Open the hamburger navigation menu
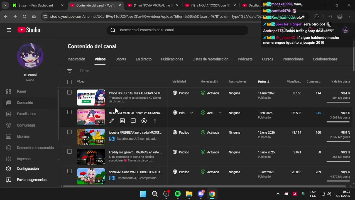This screenshot has width=355, height=200. pyautogui.click(x=9, y=30)
